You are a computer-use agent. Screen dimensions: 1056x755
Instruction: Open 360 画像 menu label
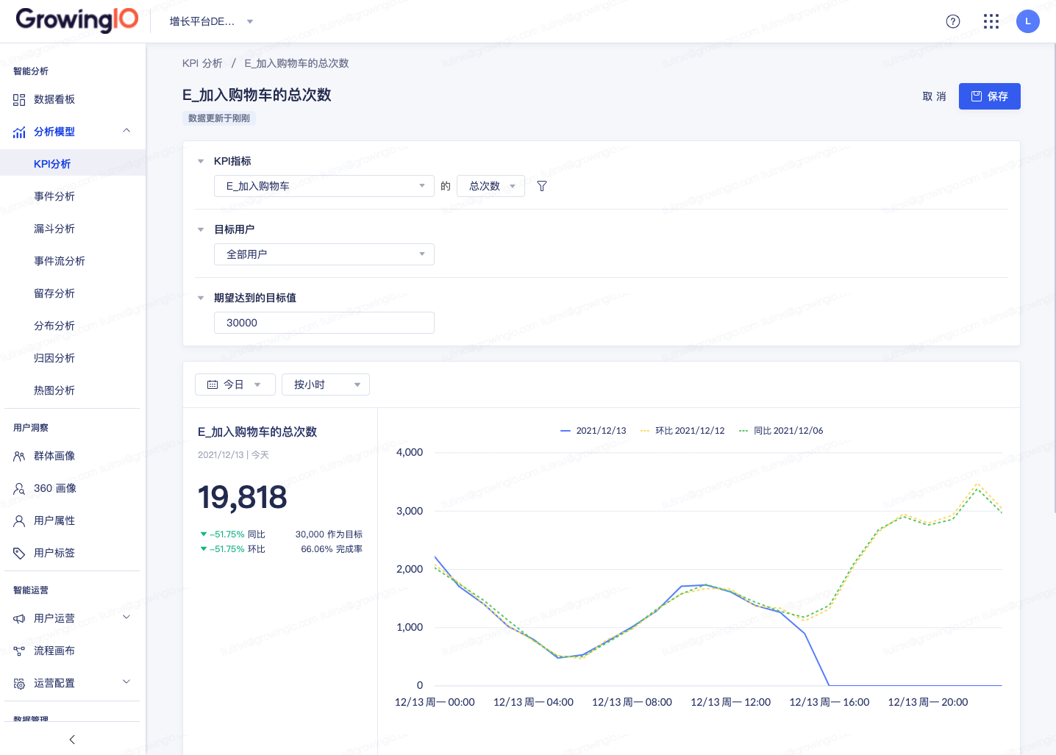point(55,489)
